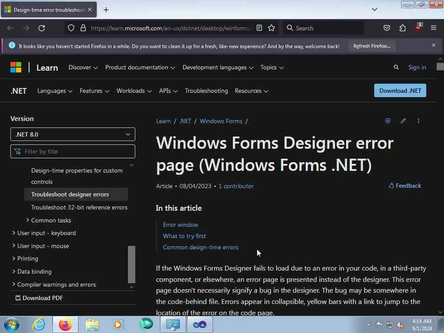This screenshot has width=444, height=333.
Task: Click the add to collection plus icon
Action: (388, 121)
